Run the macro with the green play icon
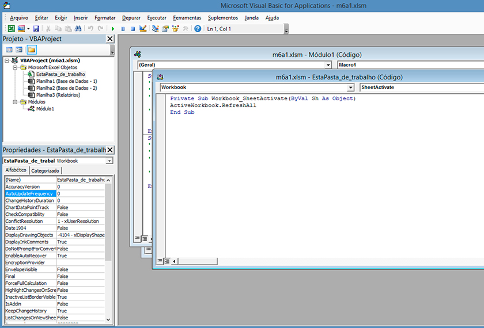This screenshot has height=328, width=484. point(113,29)
